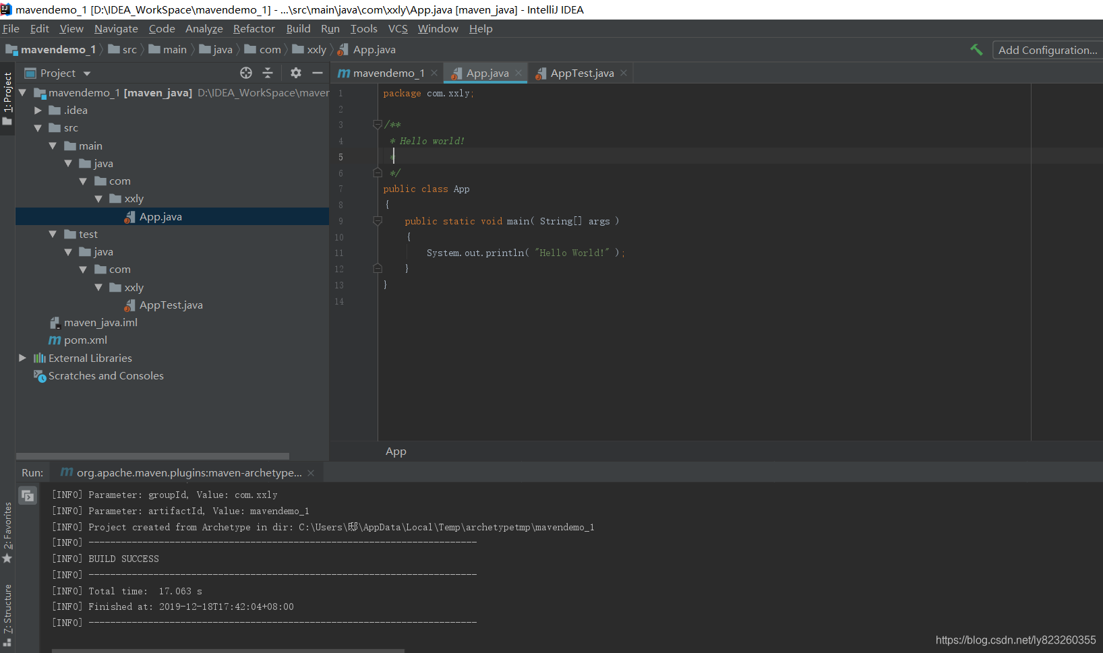
Task: Open the VCS menu
Action: [x=398, y=28]
